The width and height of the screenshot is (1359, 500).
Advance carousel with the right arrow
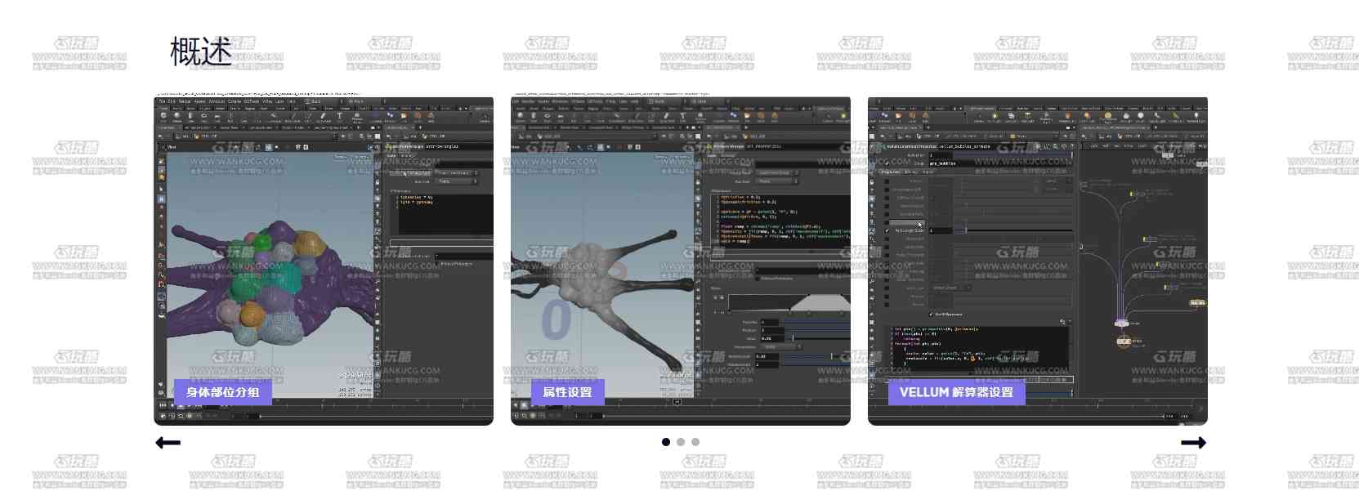click(x=1193, y=443)
